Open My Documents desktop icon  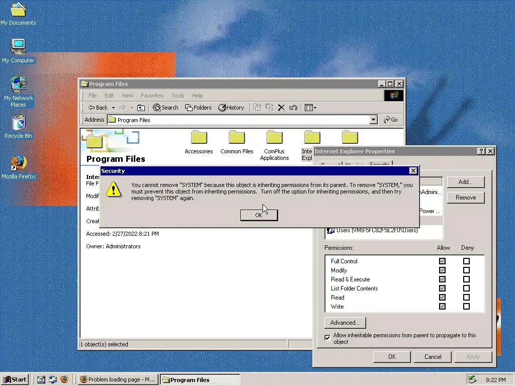pos(18,14)
